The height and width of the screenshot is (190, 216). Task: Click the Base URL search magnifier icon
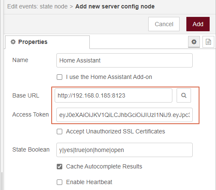(184, 95)
